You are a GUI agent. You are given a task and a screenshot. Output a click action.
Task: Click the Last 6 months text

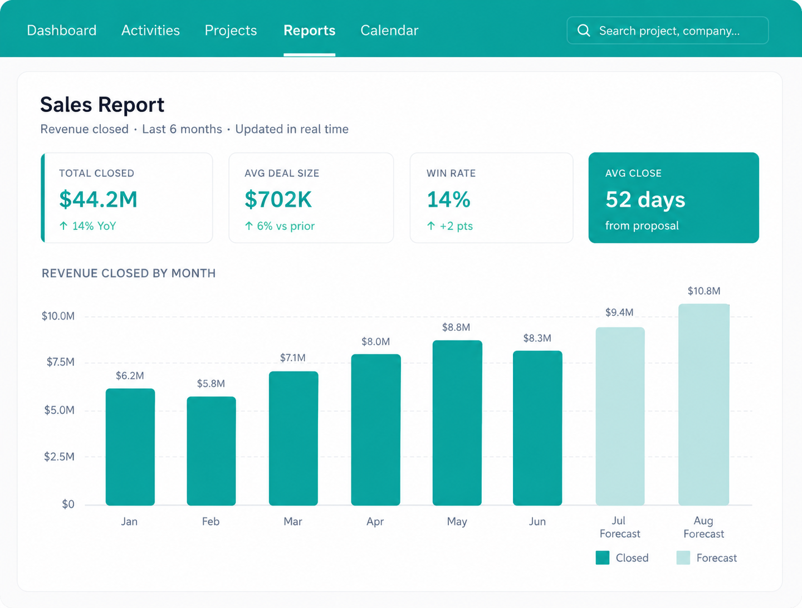click(x=182, y=129)
